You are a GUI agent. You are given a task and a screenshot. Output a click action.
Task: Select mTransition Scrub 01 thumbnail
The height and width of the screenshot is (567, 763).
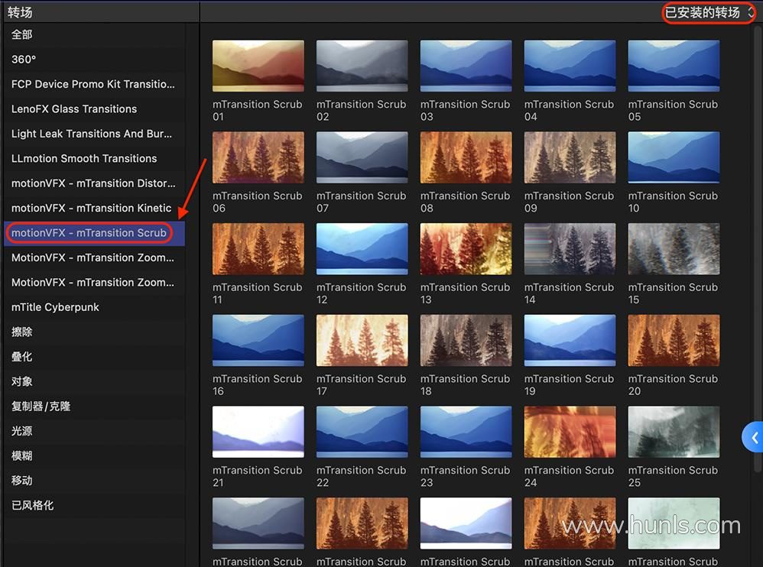click(258, 66)
